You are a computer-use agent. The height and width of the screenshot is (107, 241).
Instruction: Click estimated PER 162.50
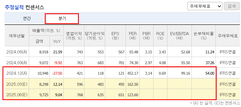pyautogui.click(x=133, y=84)
